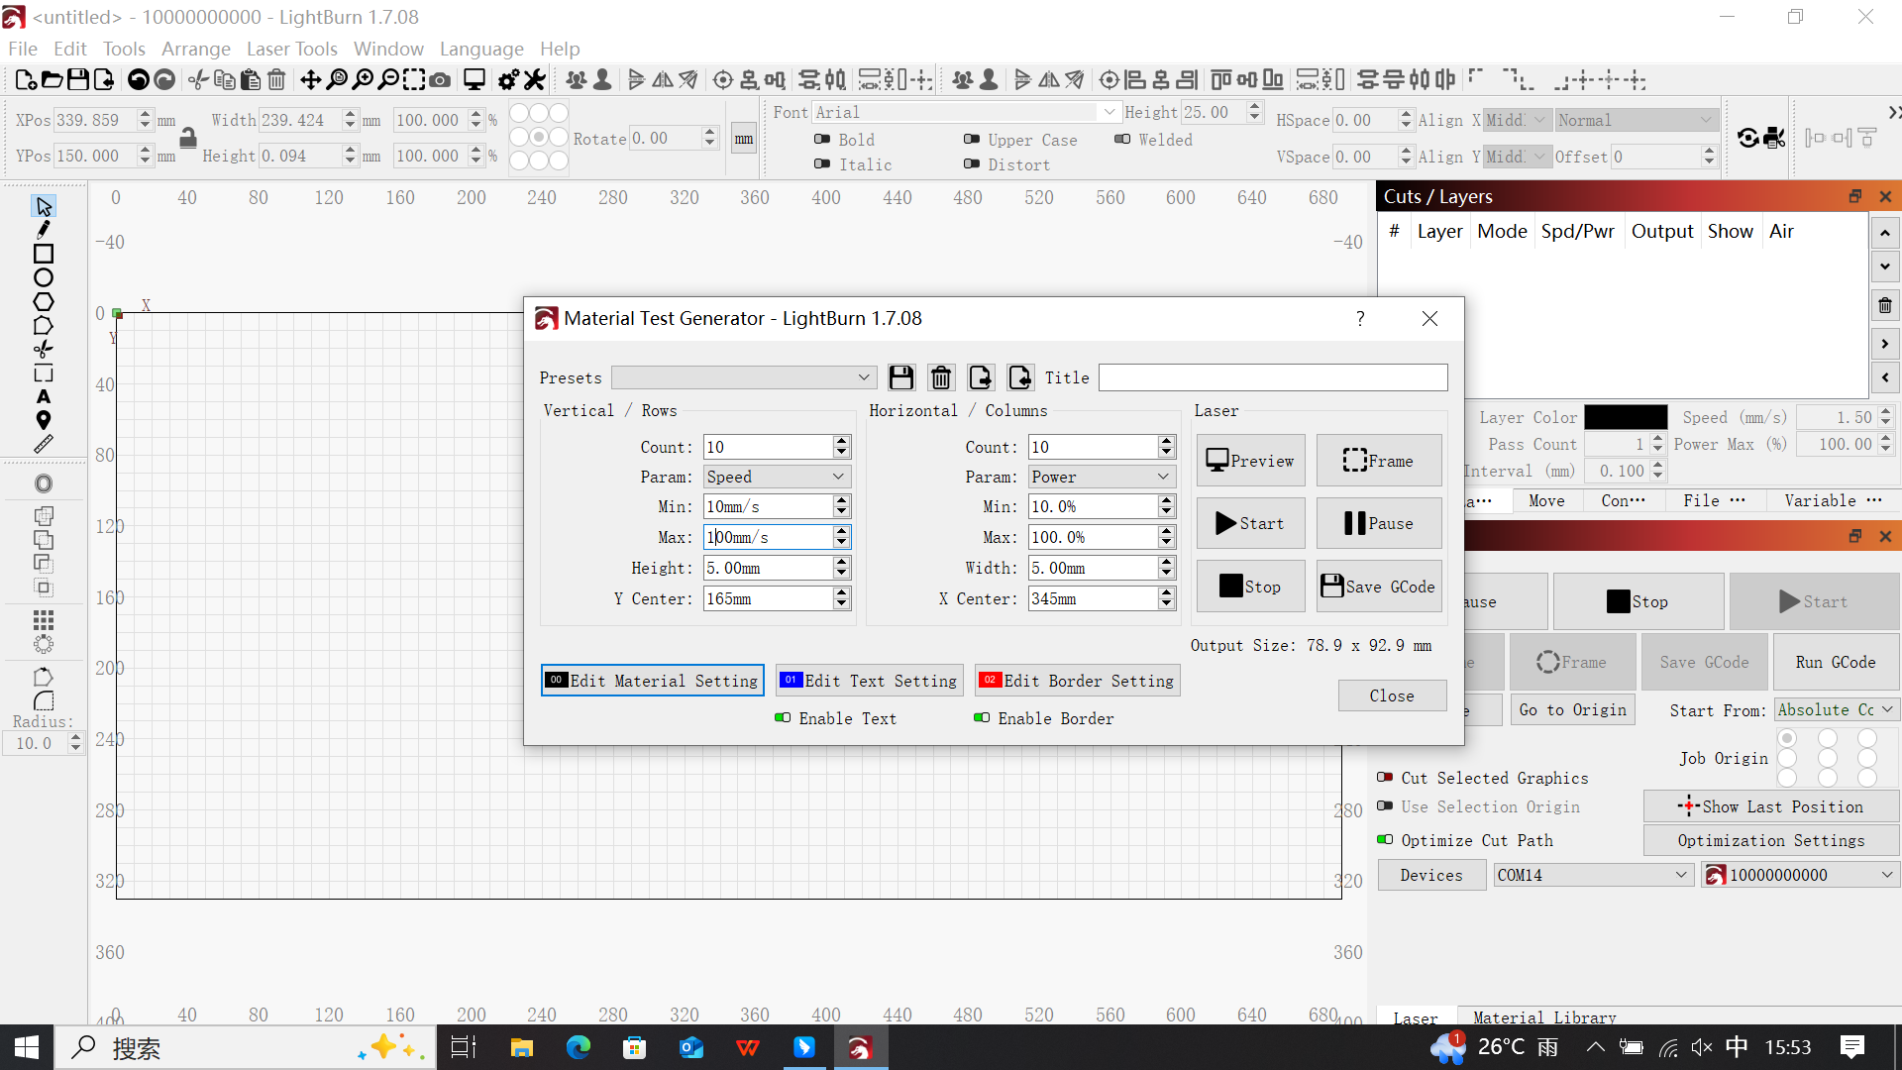The image size is (1902, 1070).
Task: Click Save GCode in test generator dialog
Action: pyautogui.click(x=1379, y=587)
